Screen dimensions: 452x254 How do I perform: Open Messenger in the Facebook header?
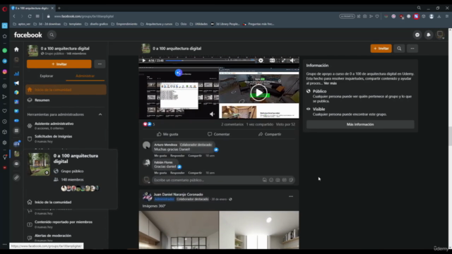pos(417,35)
